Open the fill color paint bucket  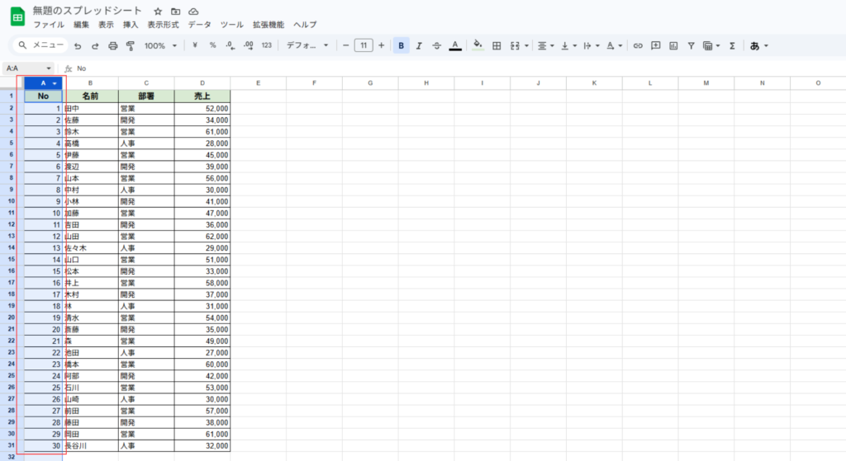pos(478,46)
